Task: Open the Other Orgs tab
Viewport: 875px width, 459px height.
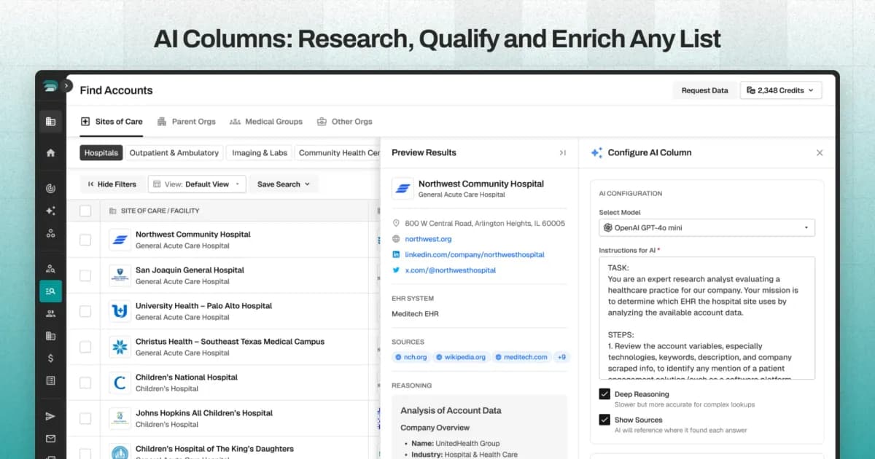Action: (344, 122)
